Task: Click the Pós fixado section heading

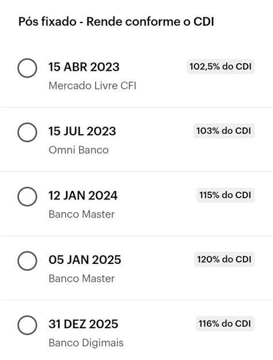Action: [x=116, y=22]
